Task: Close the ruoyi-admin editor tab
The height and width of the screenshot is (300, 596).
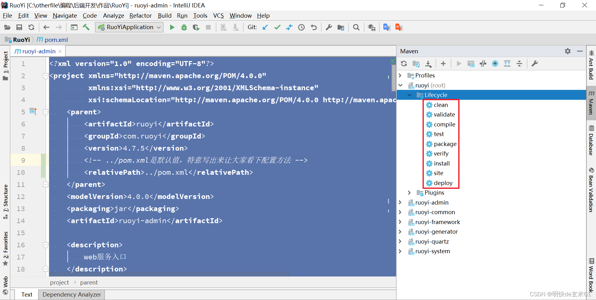Action: (60, 51)
